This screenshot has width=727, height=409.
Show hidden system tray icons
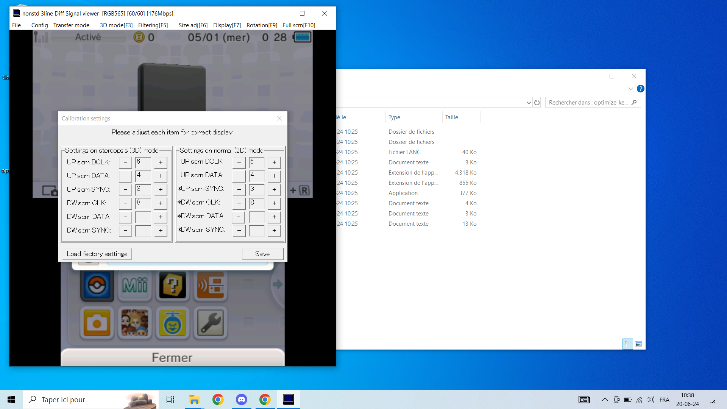(x=605, y=400)
